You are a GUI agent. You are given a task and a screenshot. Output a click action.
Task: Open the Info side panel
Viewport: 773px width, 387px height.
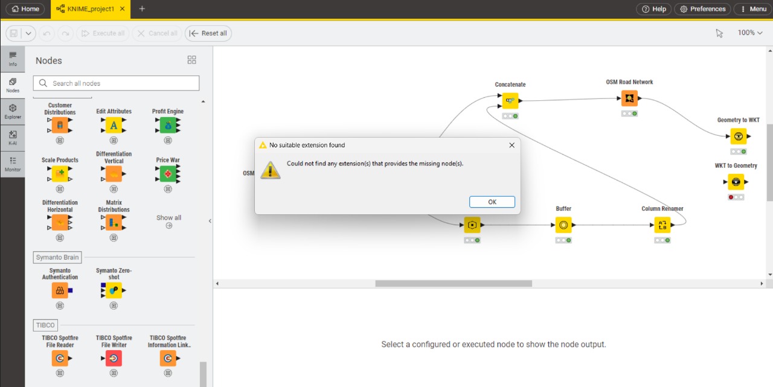[x=13, y=59]
